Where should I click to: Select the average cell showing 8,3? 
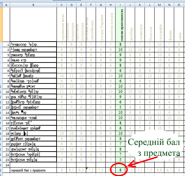81,170
